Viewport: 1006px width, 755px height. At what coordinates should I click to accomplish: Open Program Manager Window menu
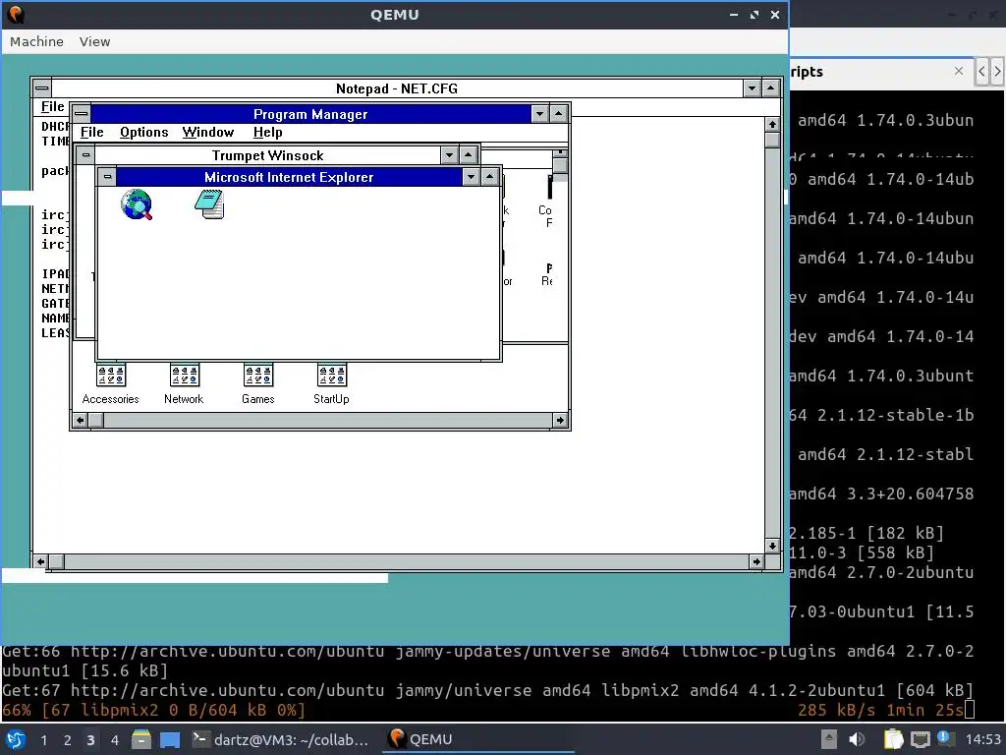[x=208, y=133]
